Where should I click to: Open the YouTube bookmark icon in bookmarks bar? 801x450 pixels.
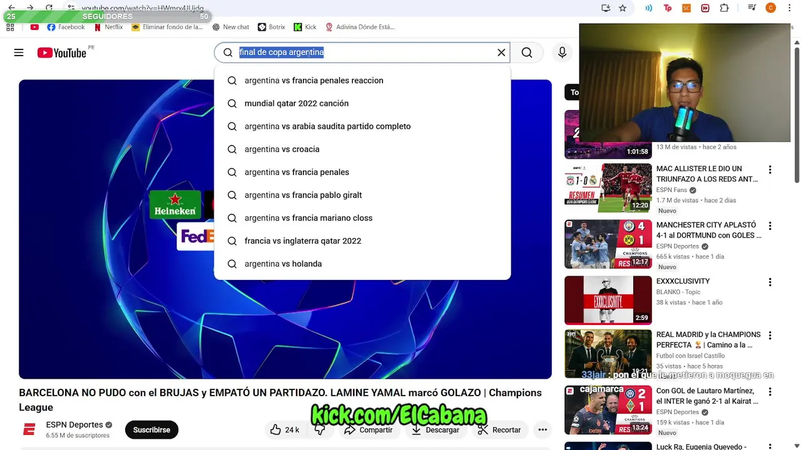tap(34, 27)
